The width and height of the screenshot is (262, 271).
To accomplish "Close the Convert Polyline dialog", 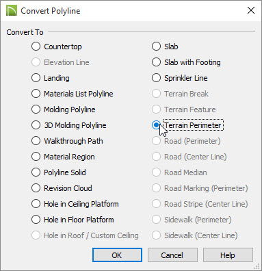I will coord(251,10).
